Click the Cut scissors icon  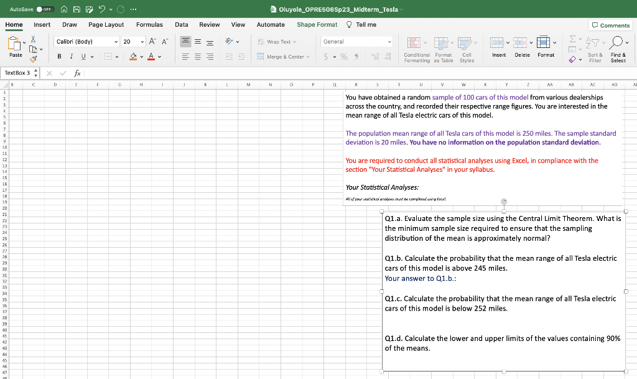tap(33, 39)
